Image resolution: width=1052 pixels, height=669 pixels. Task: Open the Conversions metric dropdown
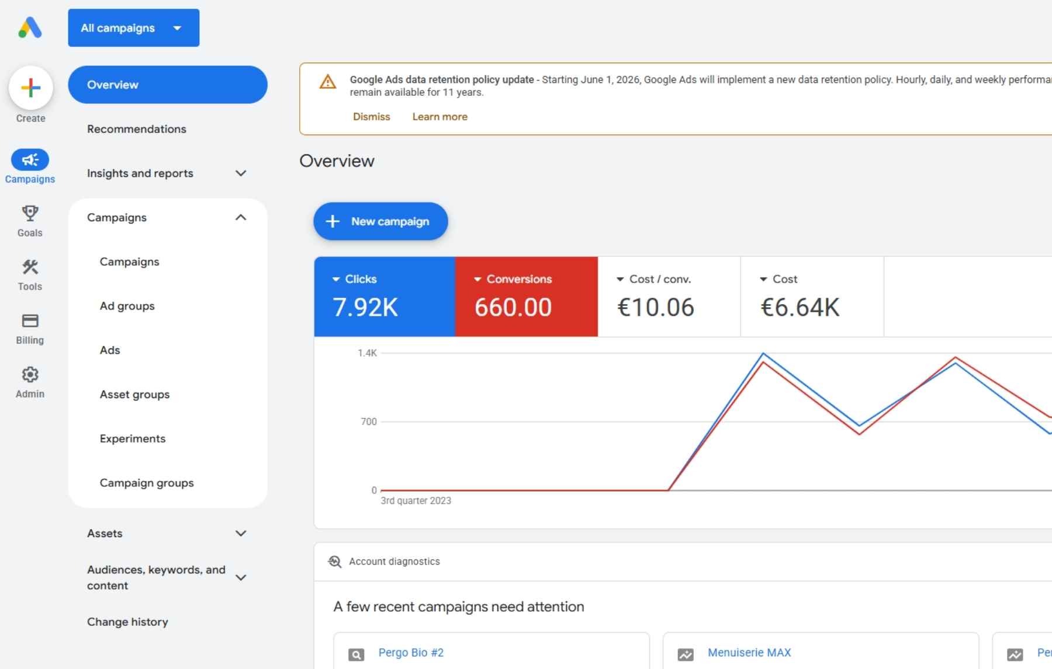point(513,279)
